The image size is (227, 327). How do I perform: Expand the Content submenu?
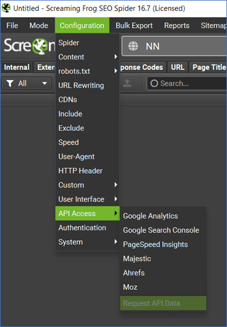(87, 57)
